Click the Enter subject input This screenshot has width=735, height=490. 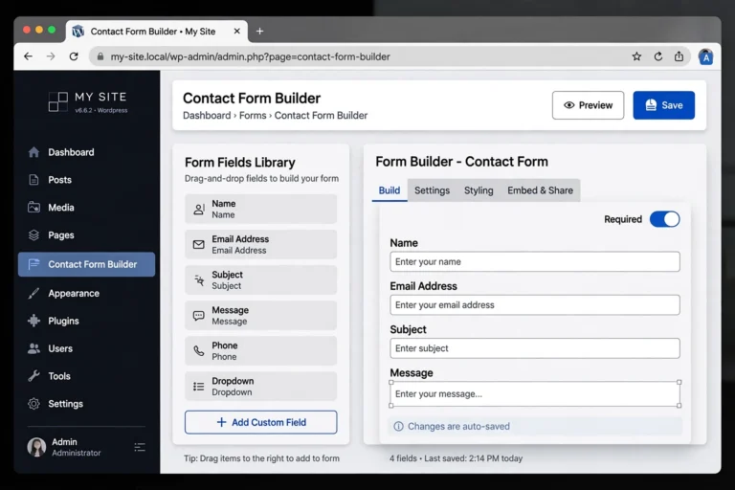click(x=535, y=348)
